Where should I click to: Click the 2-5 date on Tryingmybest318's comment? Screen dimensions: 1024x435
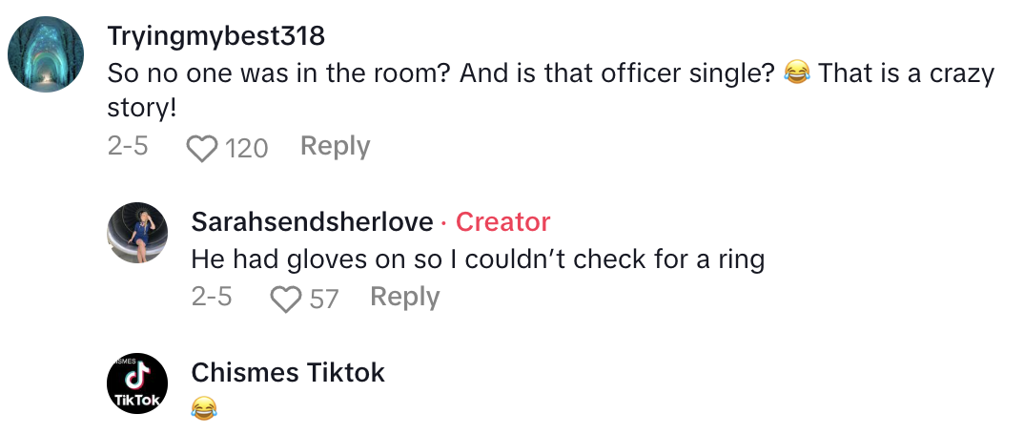(x=128, y=146)
